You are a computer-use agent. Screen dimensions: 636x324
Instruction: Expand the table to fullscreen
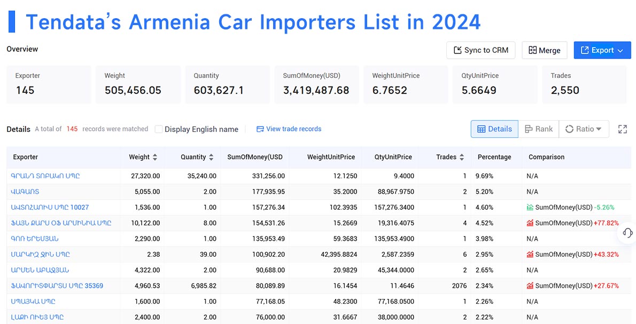coord(622,129)
